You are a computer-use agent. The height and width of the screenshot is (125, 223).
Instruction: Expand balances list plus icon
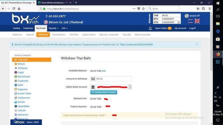click(x=178, y=22)
